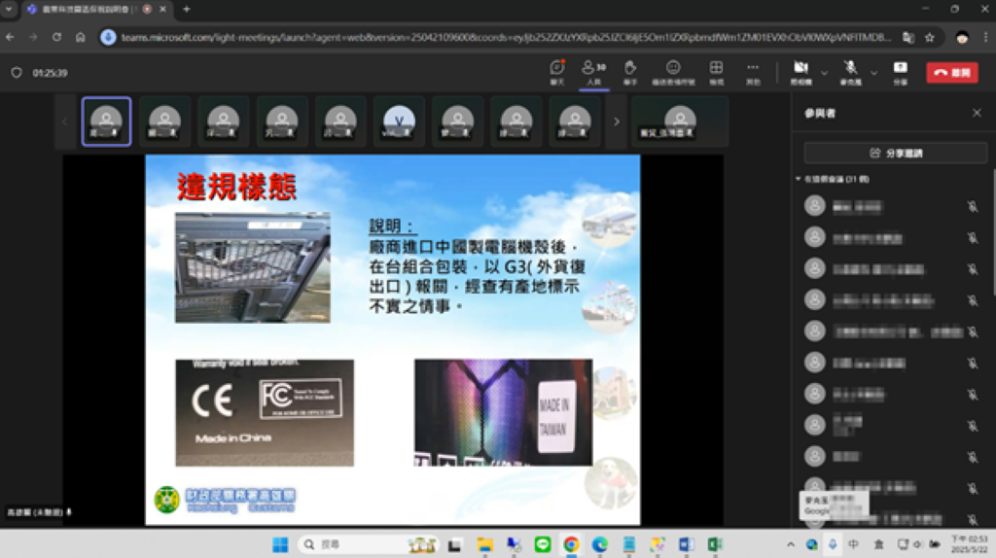Screen dimensions: 996x558
Task: Open the More options ellipsis menu
Action: pyautogui.click(x=753, y=71)
